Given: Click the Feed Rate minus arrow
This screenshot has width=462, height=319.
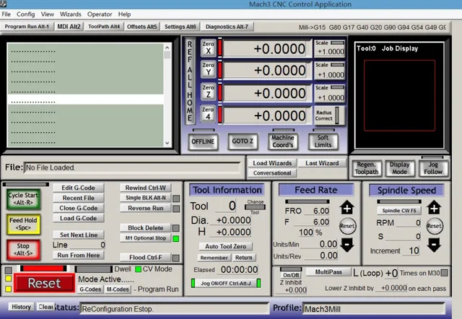Looking at the screenshot, I should 347,245.
